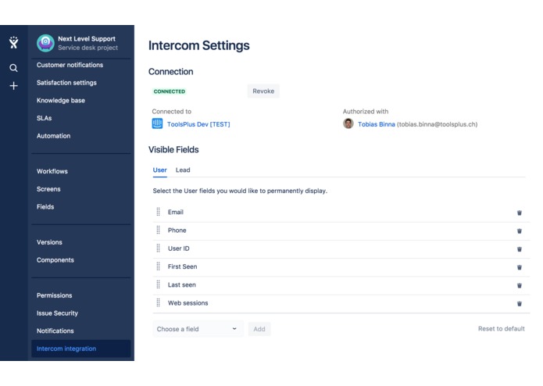Click Next Level Support project title

(87, 39)
